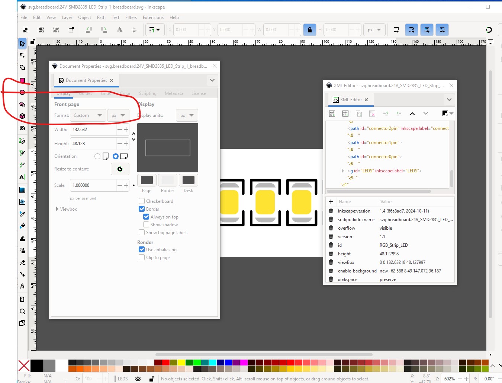Click the move node up arrow in XML Editor

(412, 114)
